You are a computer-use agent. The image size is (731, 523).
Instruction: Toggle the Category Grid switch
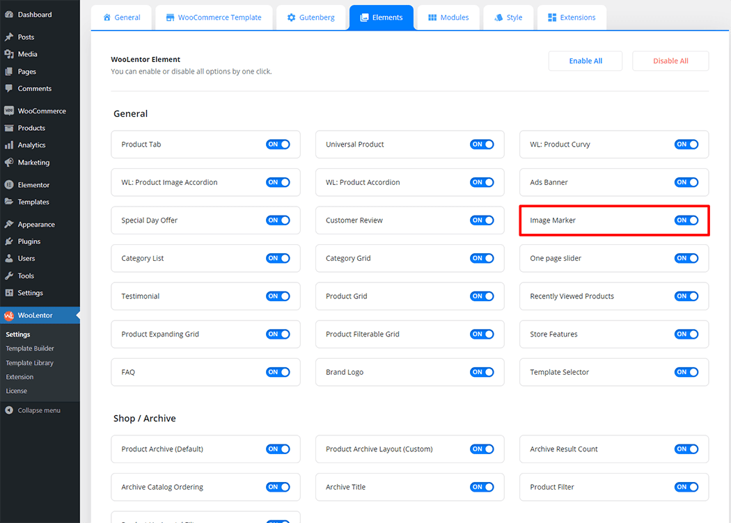point(482,258)
